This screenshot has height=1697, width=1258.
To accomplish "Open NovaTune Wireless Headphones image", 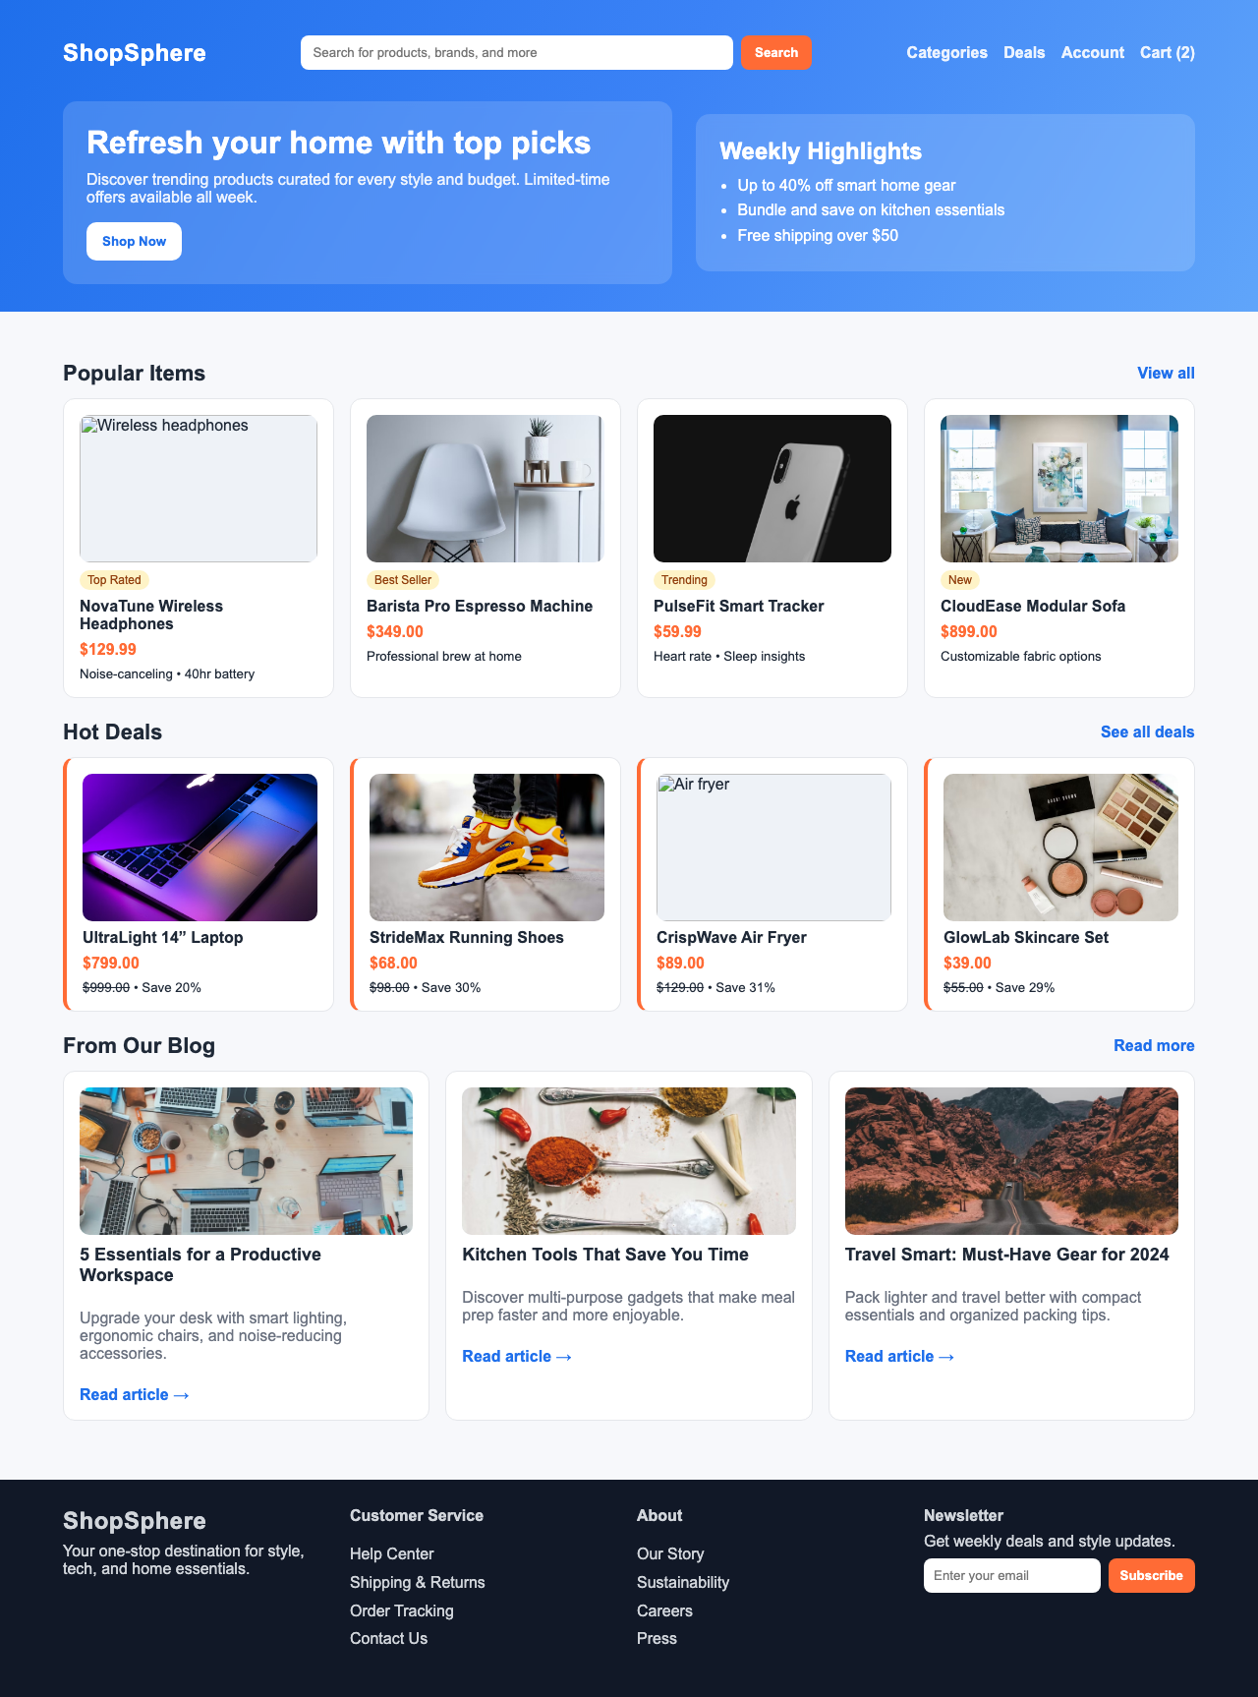I will tap(199, 489).
